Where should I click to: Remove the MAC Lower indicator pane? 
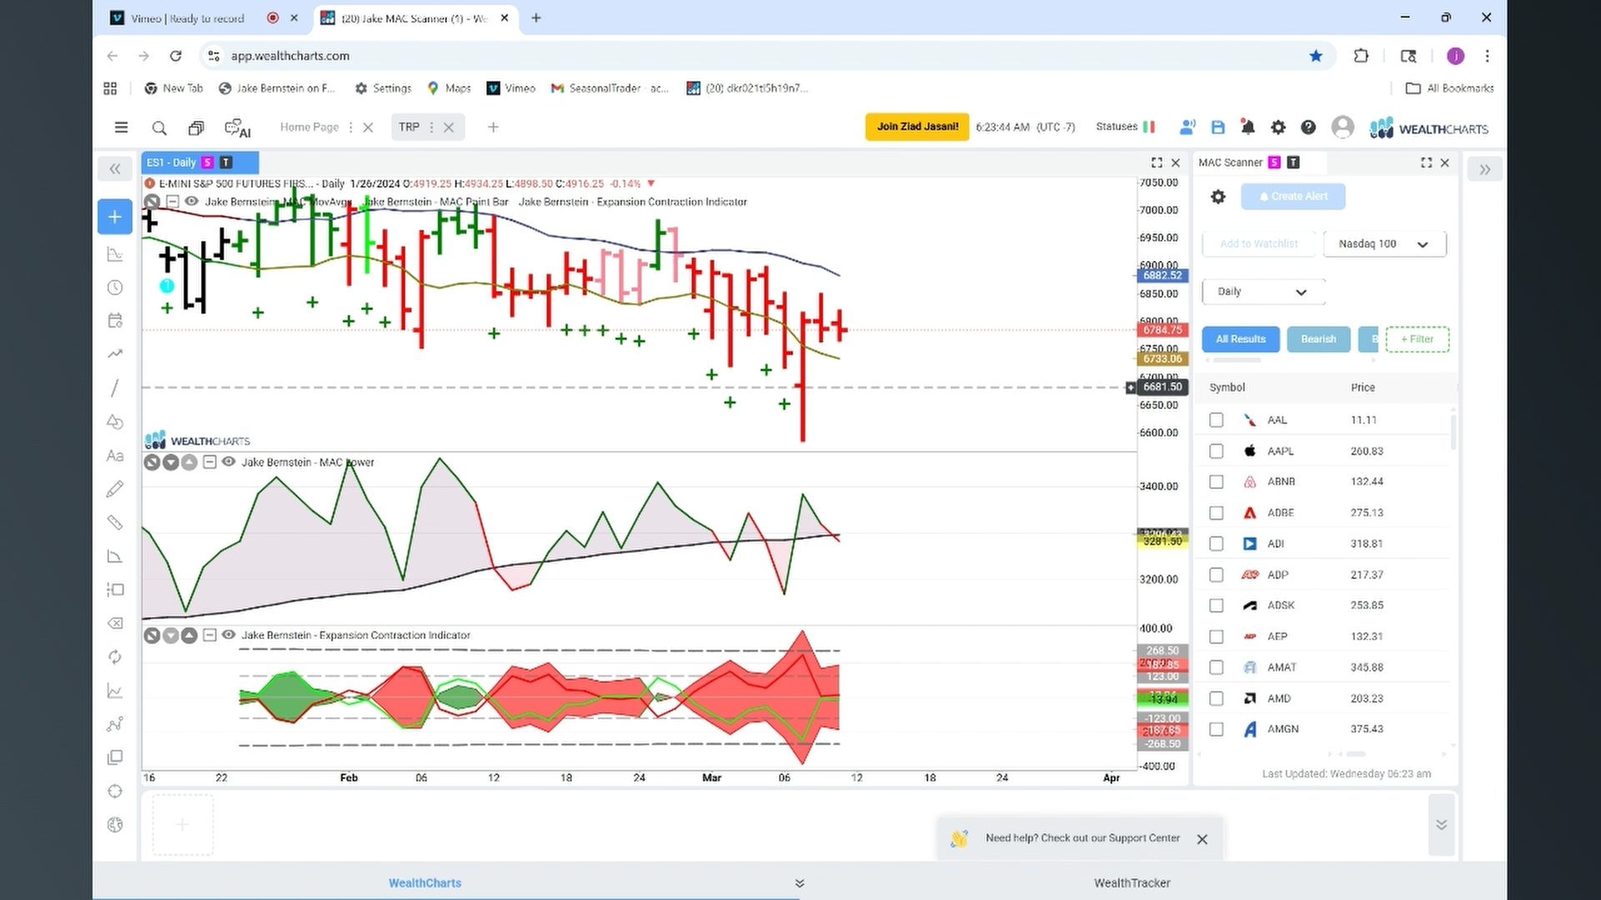(x=152, y=462)
